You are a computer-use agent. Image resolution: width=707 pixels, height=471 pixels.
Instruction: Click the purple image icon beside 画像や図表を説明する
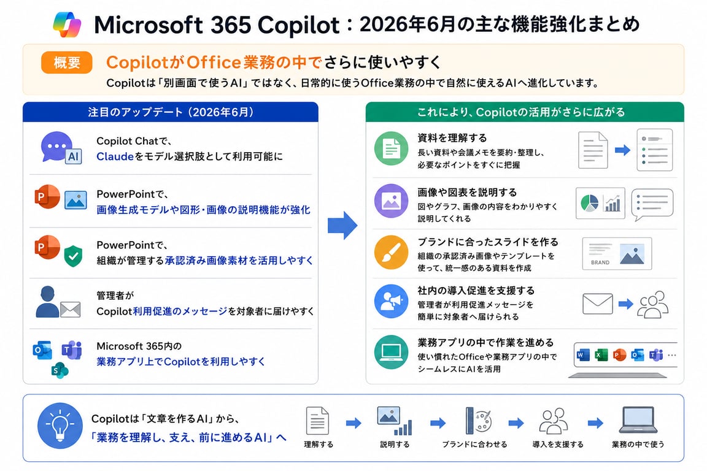click(391, 201)
